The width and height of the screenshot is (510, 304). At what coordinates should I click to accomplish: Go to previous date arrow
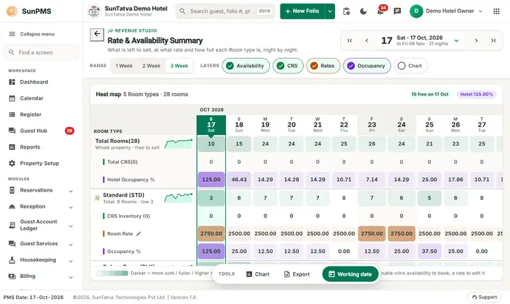pyautogui.click(x=367, y=40)
